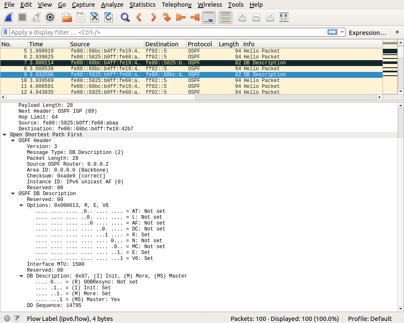The width and height of the screenshot is (404, 323).
Task: Open the Telephony menu
Action: (177, 5)
